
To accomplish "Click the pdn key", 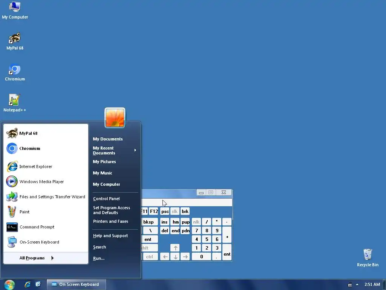I will coord(185,231).
